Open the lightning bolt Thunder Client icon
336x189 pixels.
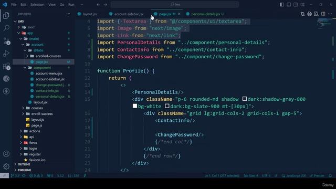point(6,91)
